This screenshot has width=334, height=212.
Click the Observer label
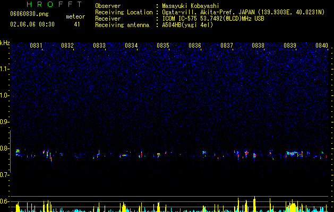tap(108, 6)
